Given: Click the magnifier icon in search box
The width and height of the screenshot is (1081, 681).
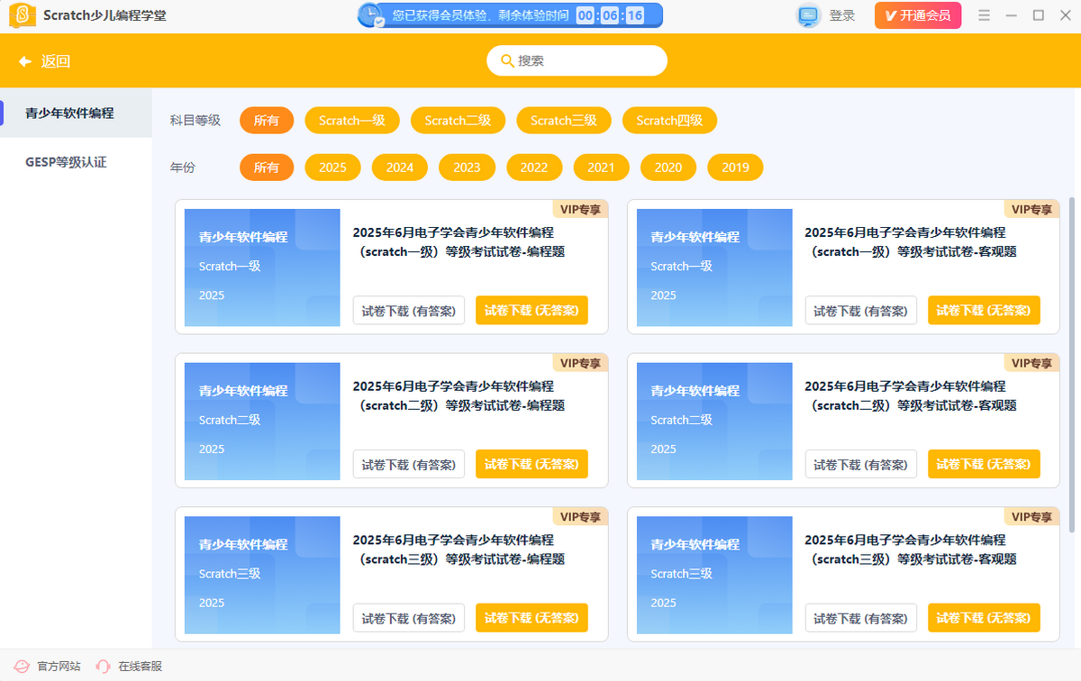Looking at the screenshot, I should tap(507, 60).
